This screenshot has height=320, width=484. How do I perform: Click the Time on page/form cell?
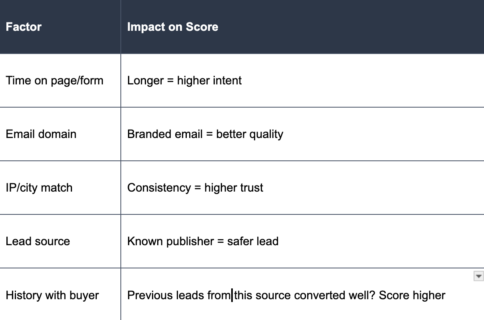(60, 80)
